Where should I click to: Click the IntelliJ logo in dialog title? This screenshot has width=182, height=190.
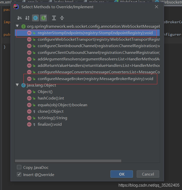tap(16, 7)
